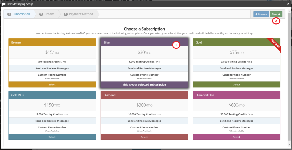Image resolution: width=292 pixels, height=150 pixels.
Task: Select the Diamond subscription plan
Action: point(144,137)
